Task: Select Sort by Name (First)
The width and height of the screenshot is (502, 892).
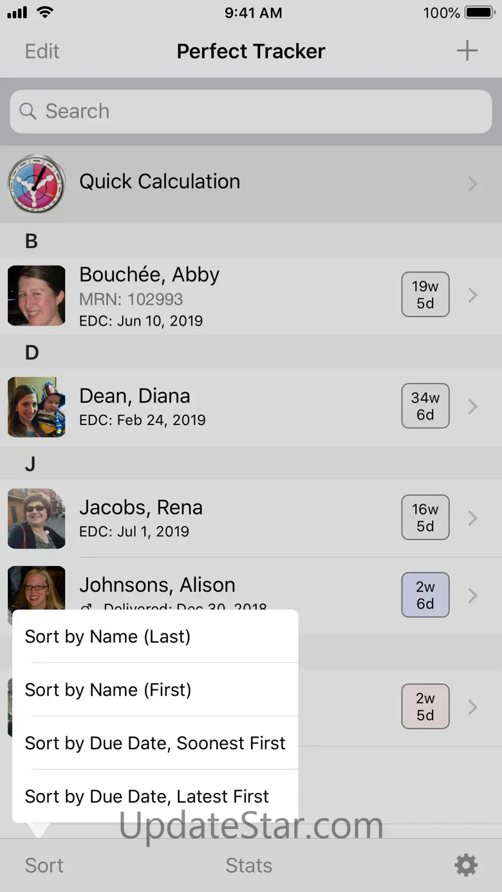Action: 108,690
